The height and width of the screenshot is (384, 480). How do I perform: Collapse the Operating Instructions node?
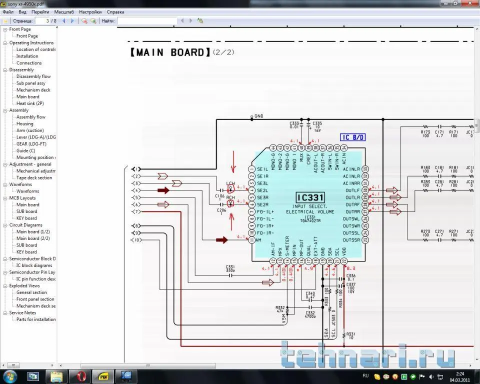pyautogui.click(x=5, y=43)
